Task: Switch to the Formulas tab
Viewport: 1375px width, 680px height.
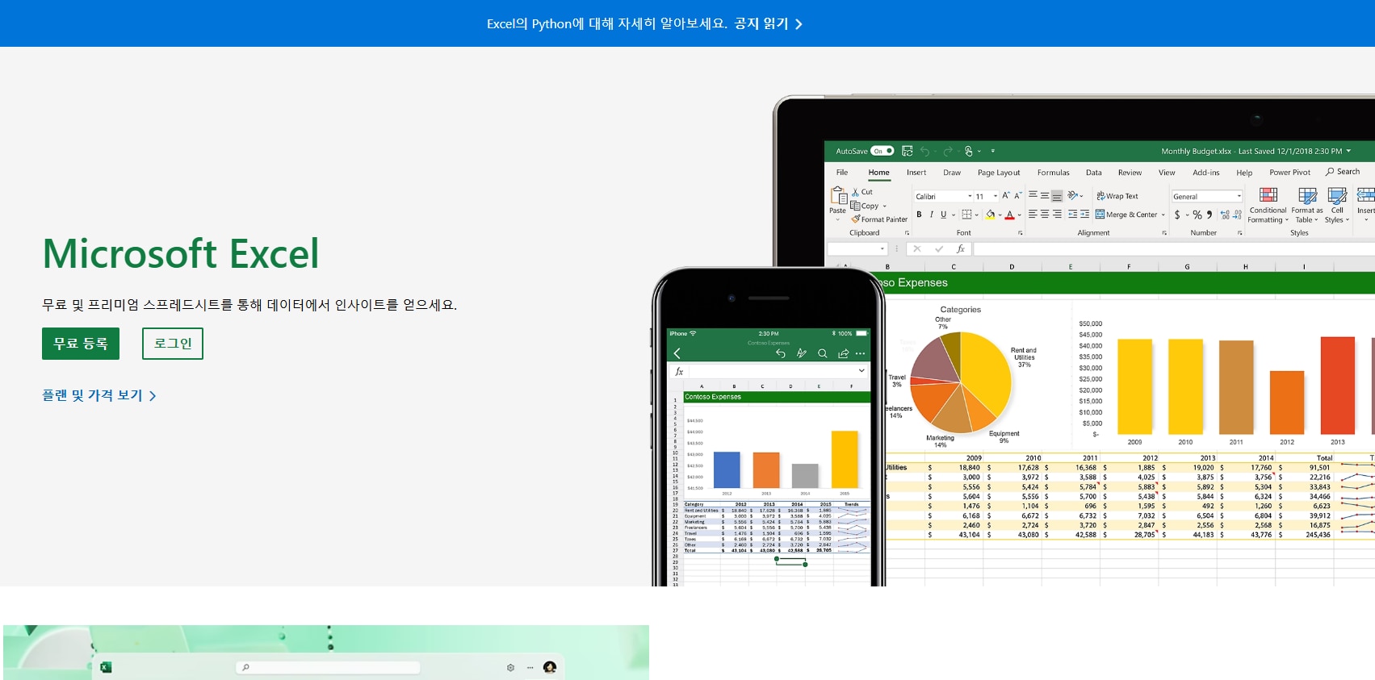Action: pyautogui.click(x=1054, y=173)
